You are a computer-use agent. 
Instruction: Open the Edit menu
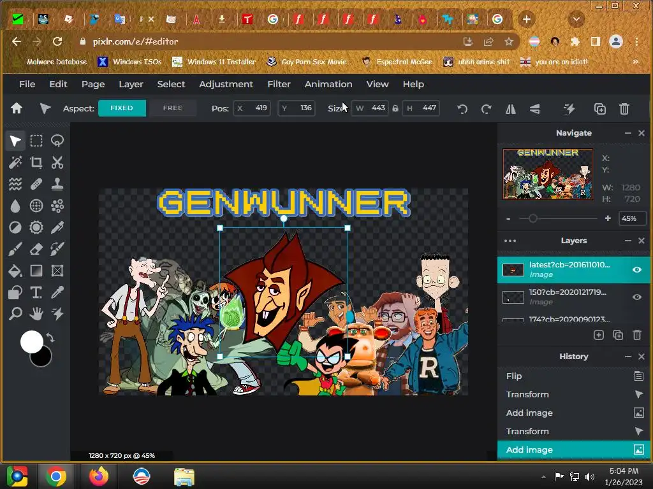[58, 84]
